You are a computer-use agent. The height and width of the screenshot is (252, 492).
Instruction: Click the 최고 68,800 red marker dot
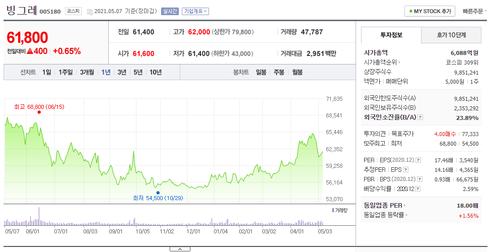[x=39, y=112]
